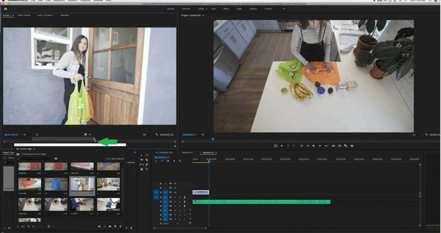Toggle Snap magnet in timeline
Image resolution: width=441 pixels, height=233 pixels.
coord(162,161)
